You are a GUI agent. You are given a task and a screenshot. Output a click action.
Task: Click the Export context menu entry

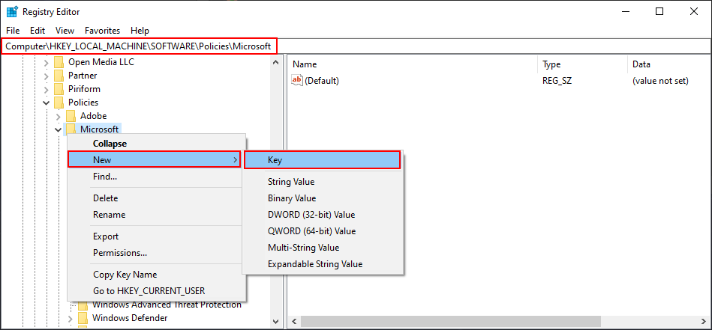[106, 236]
